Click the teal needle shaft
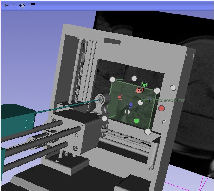Image resolution: width=214 pixels, height=191 pixels. [68, 106]
